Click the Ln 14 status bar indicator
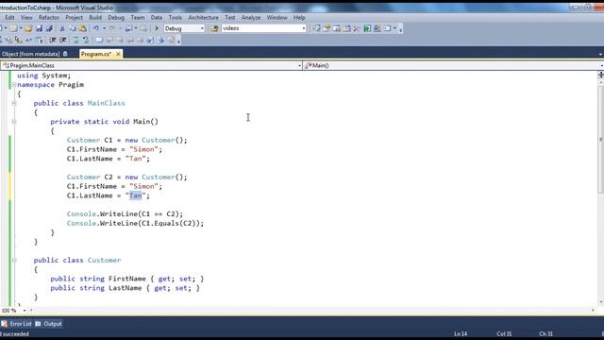 tap(461, 333)
